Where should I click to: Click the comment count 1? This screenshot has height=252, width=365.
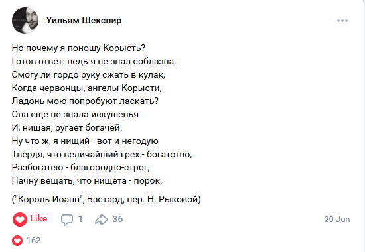coord(80,219)
